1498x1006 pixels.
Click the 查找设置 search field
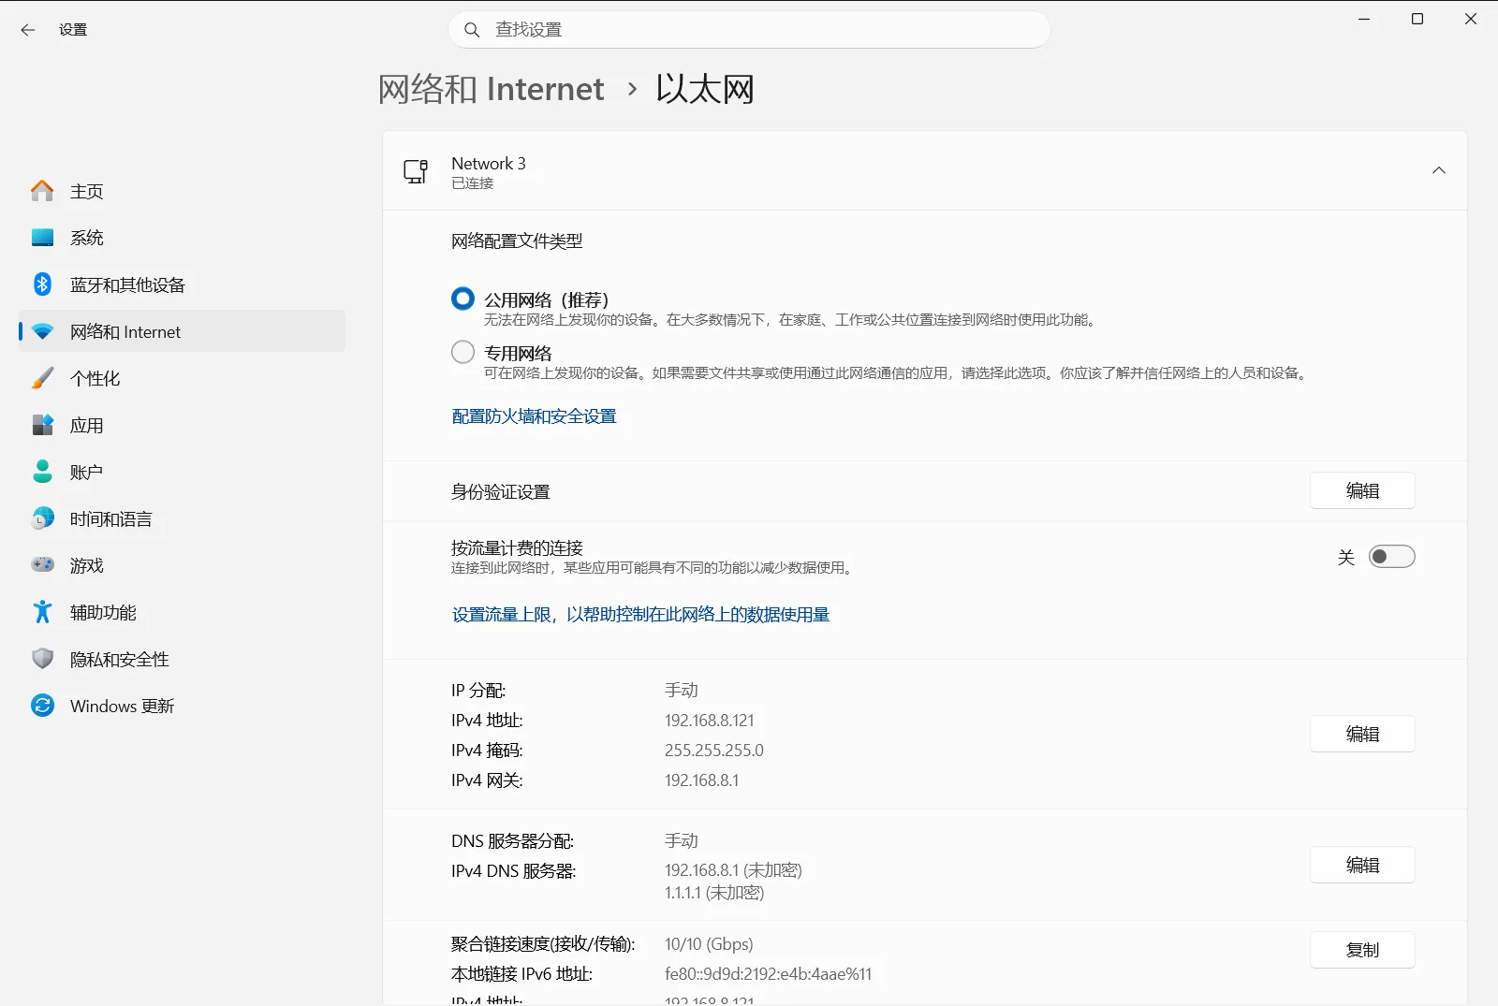pos(749,30)
